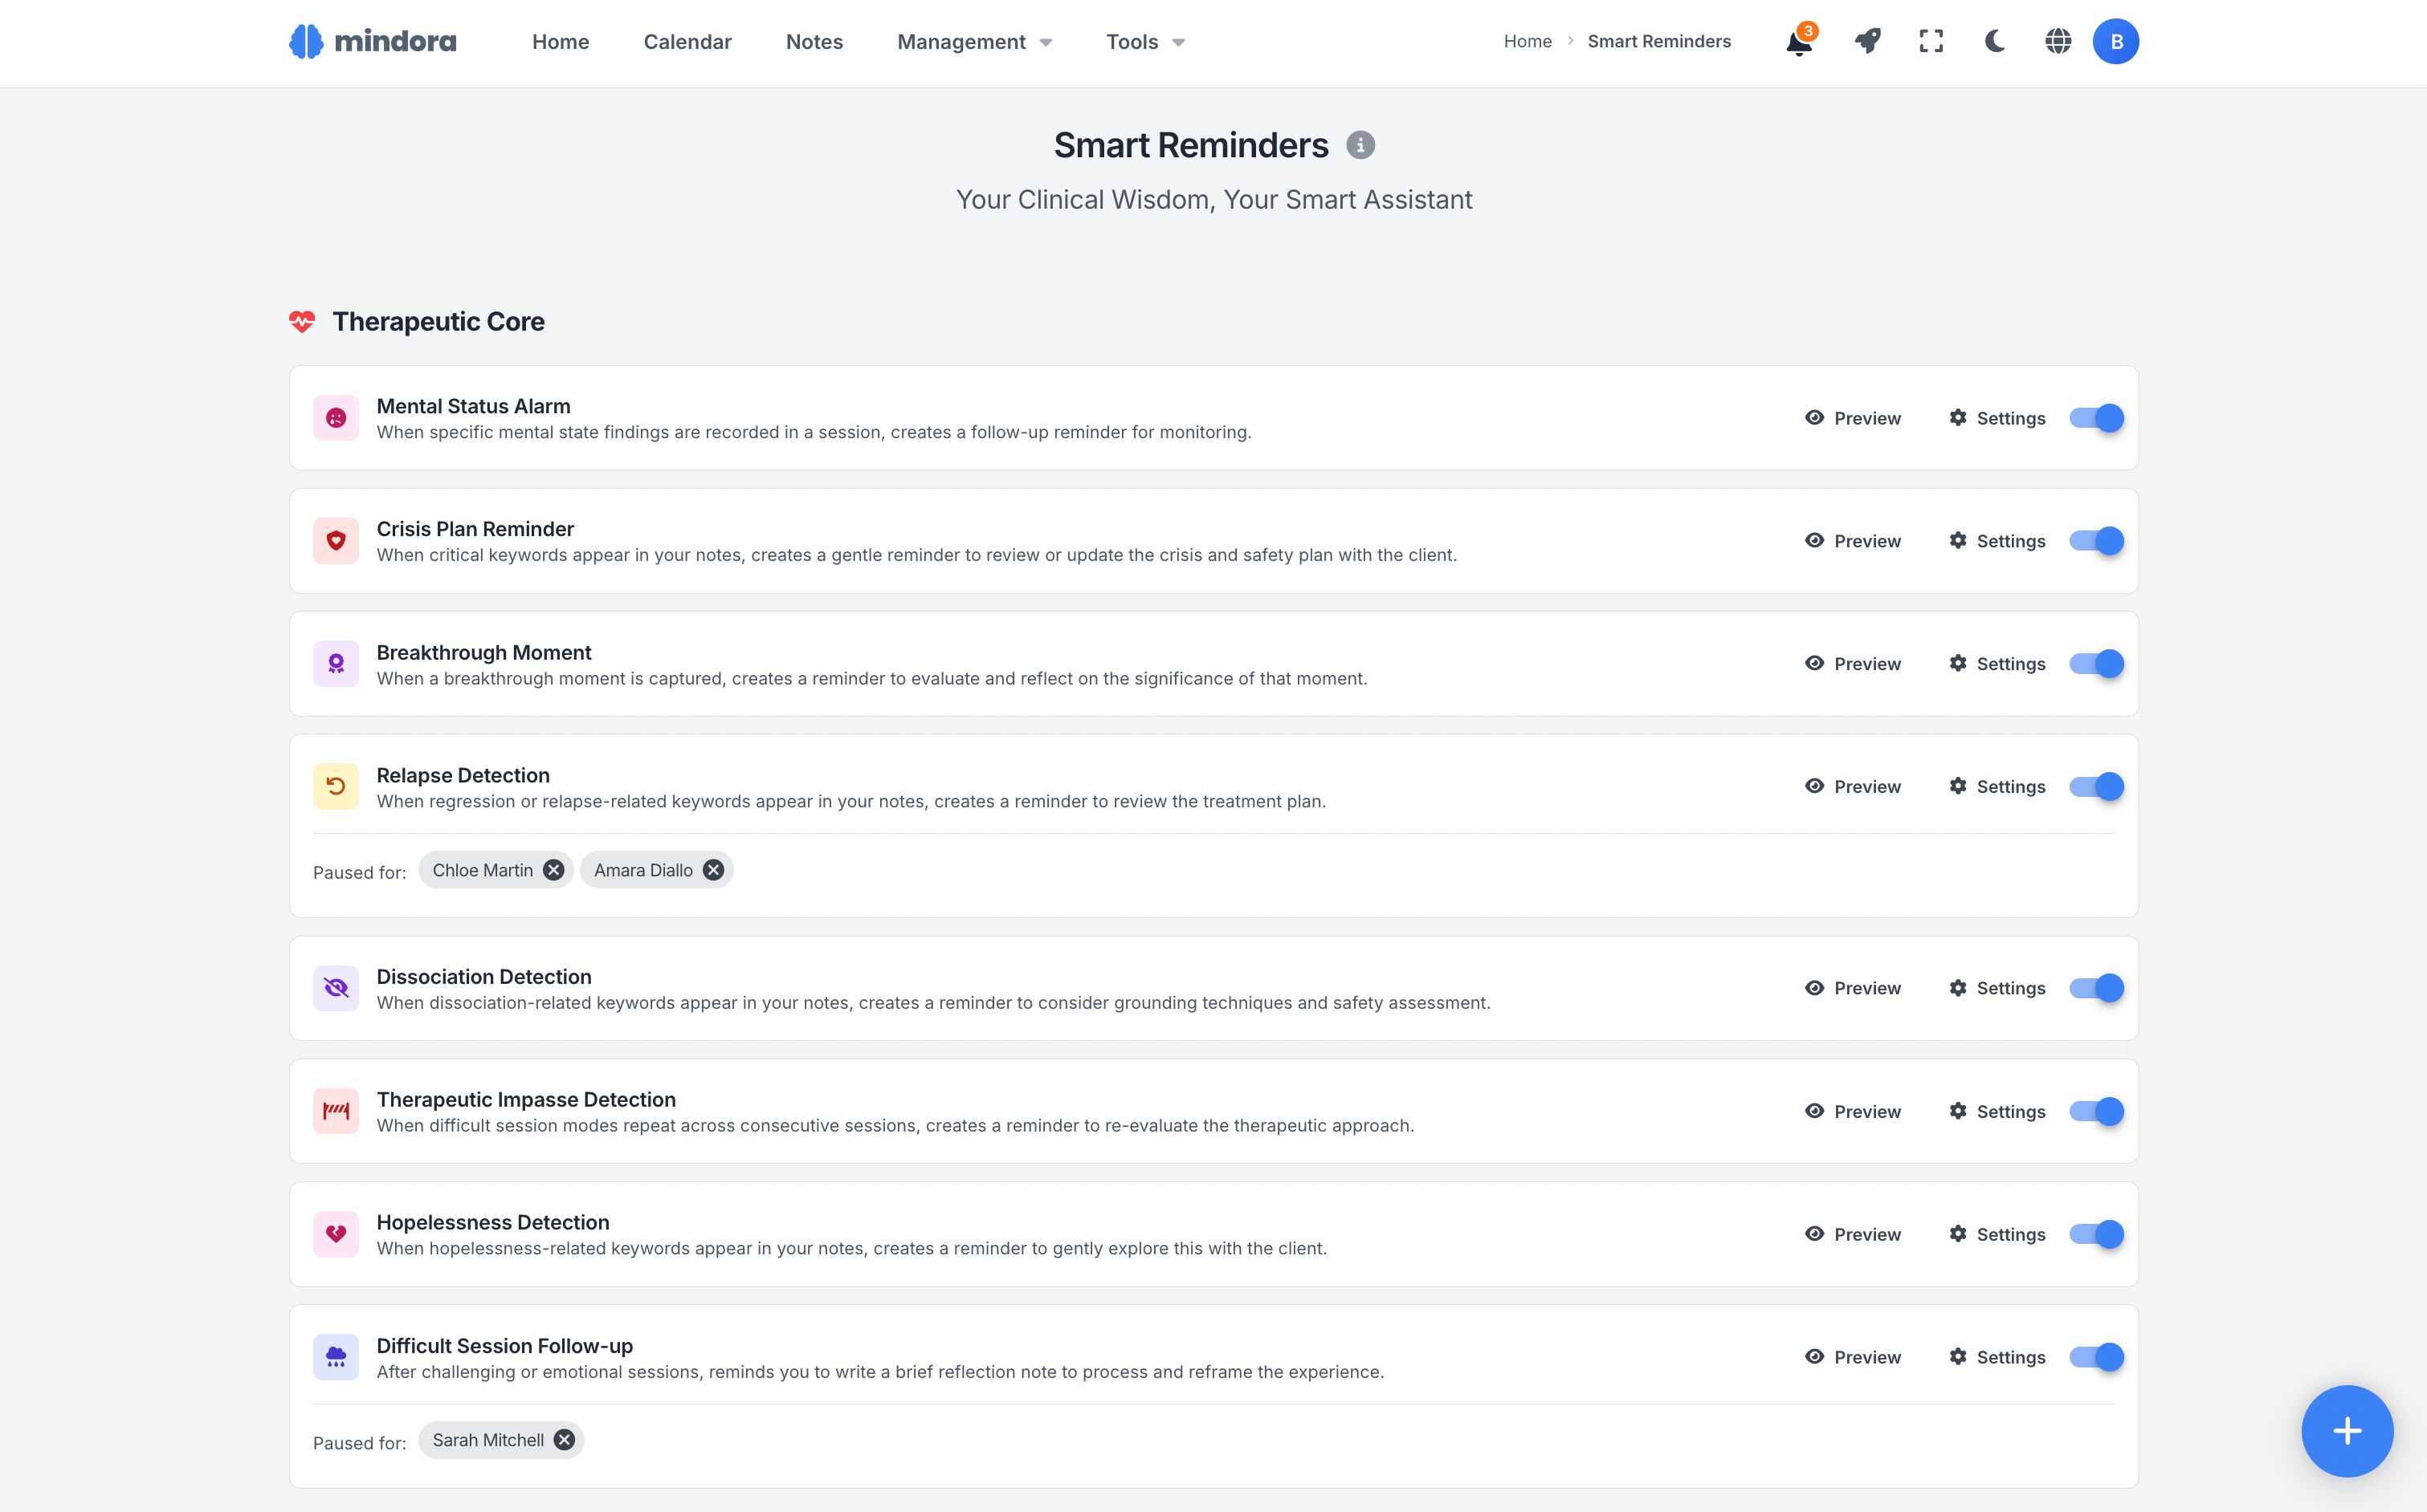Remove Sarah Mitchell from paused list
Viewport: 2427px width, 1512px height.
565,1440
